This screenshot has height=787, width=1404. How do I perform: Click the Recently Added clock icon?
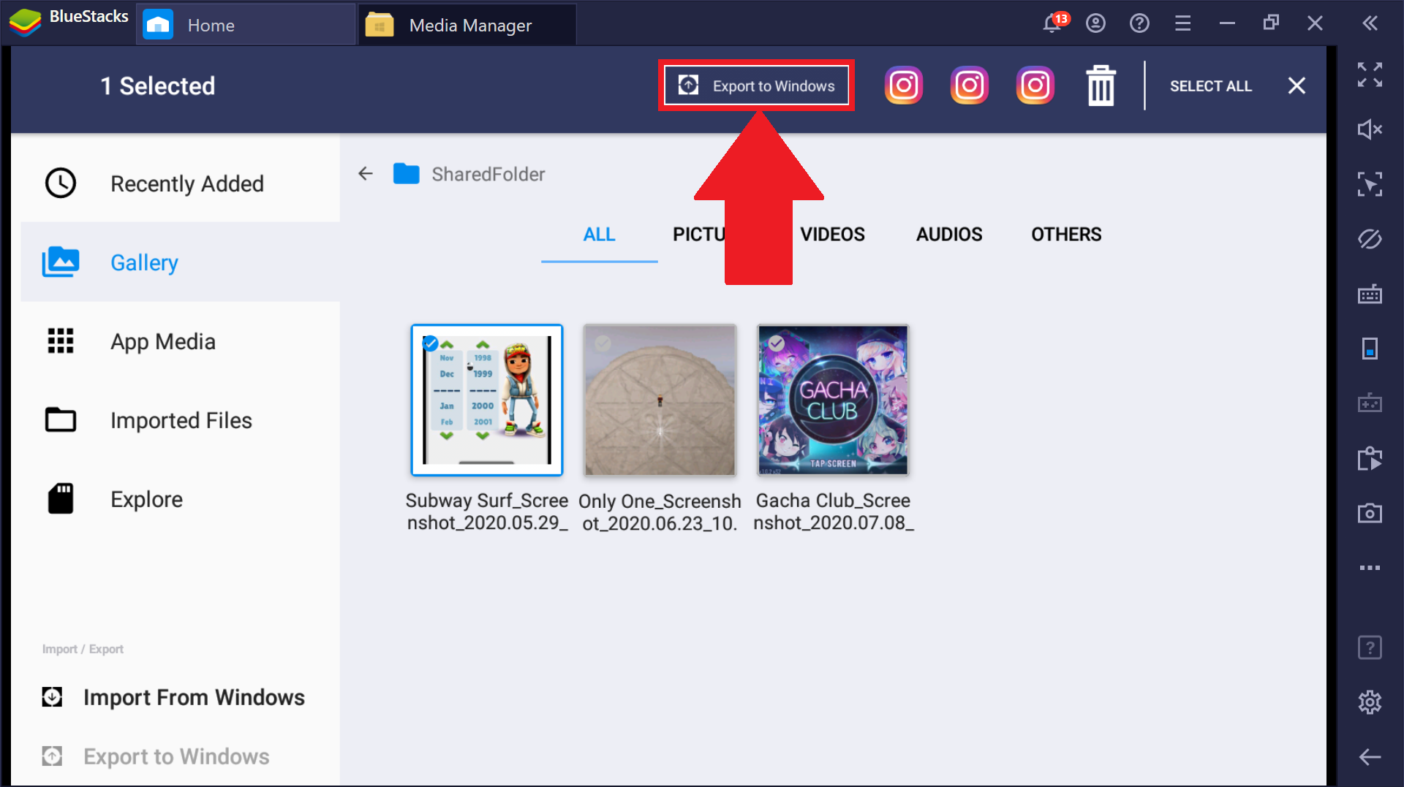pos(61,183)
